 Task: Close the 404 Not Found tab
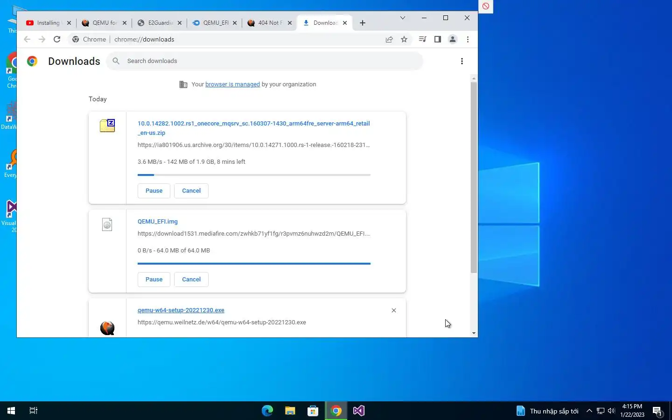coord(290,23)
